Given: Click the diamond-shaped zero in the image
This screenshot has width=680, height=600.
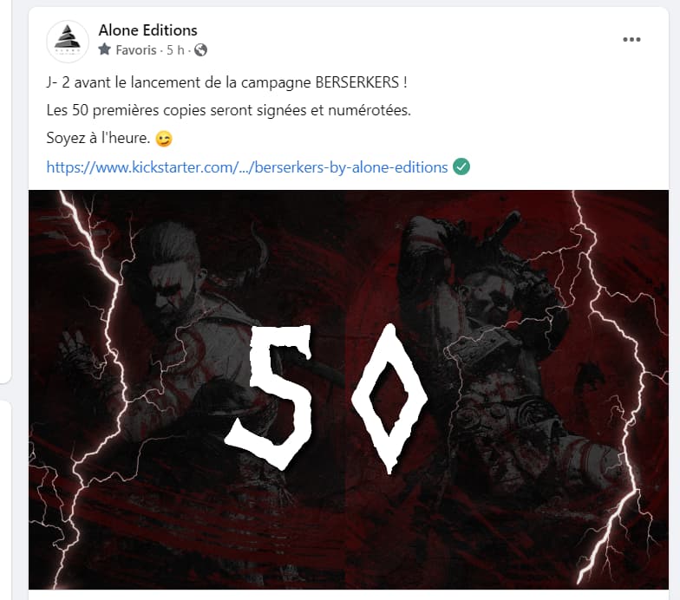Looking at the screenshot, I should coord(389,398).
